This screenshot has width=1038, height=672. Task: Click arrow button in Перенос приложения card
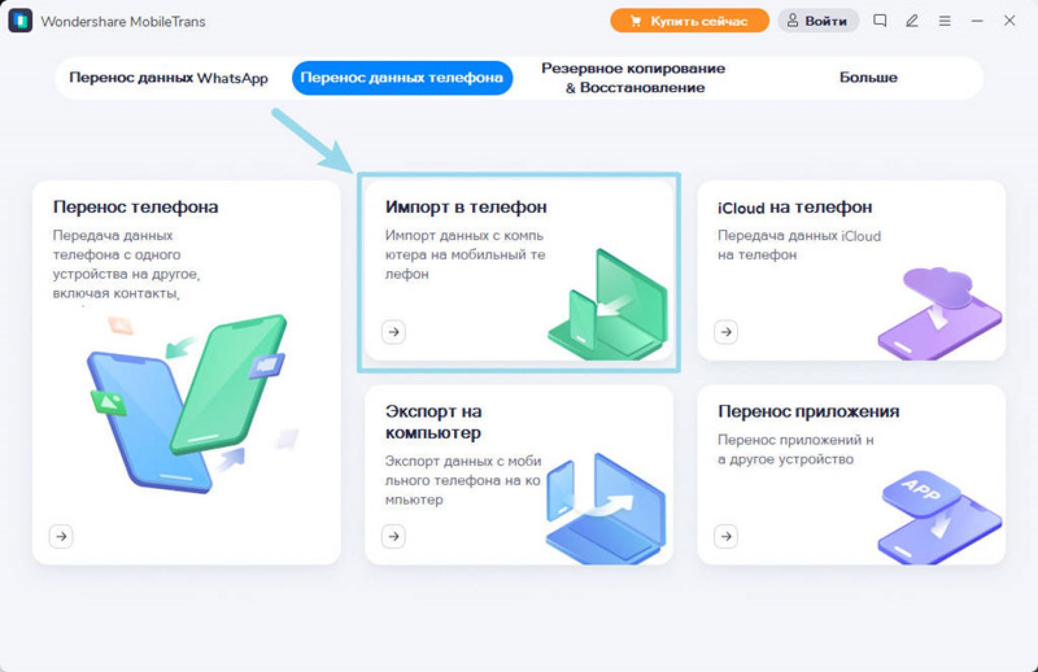point(726,536)
